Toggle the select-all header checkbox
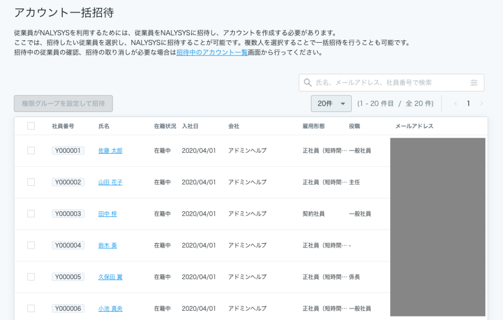Viewport: 503px width, 320px height. tap(31, 126)
